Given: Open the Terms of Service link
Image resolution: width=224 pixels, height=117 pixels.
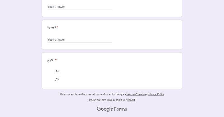Looking at the screenshot, I should pos(136,94).
